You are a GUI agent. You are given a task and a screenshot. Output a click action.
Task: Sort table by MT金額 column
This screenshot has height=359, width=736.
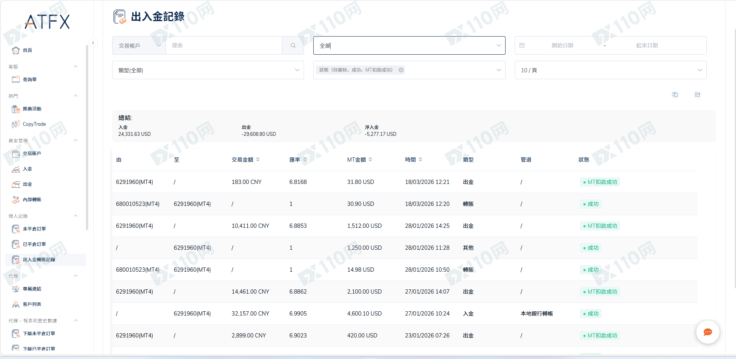pos(370,160)
